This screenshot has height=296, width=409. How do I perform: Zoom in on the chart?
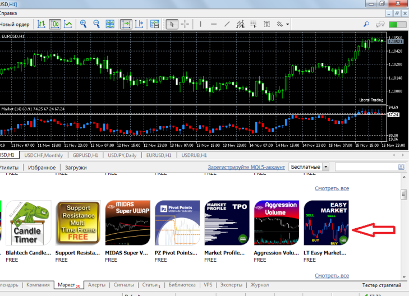[84, 24]
